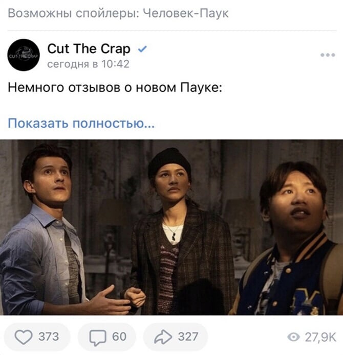Click the 327 reposts counter
This screenshot has height=355, width=343.
click(188, 337)
